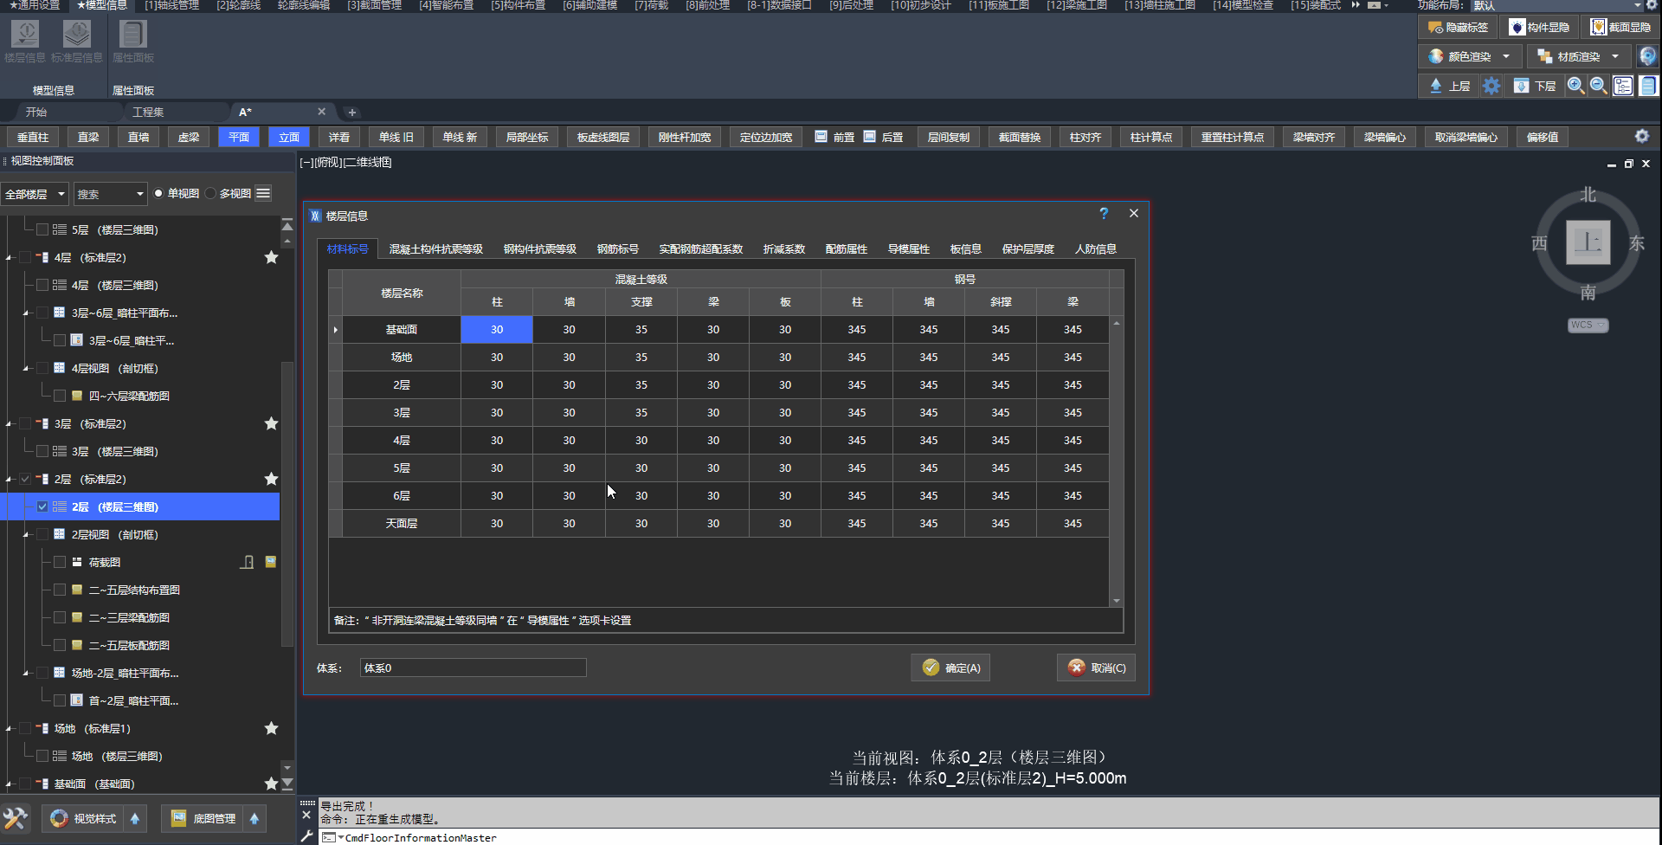Click the blue gear between 上层 and 下层
Screen dimensions: 1662x845
tap(1491, 86)
